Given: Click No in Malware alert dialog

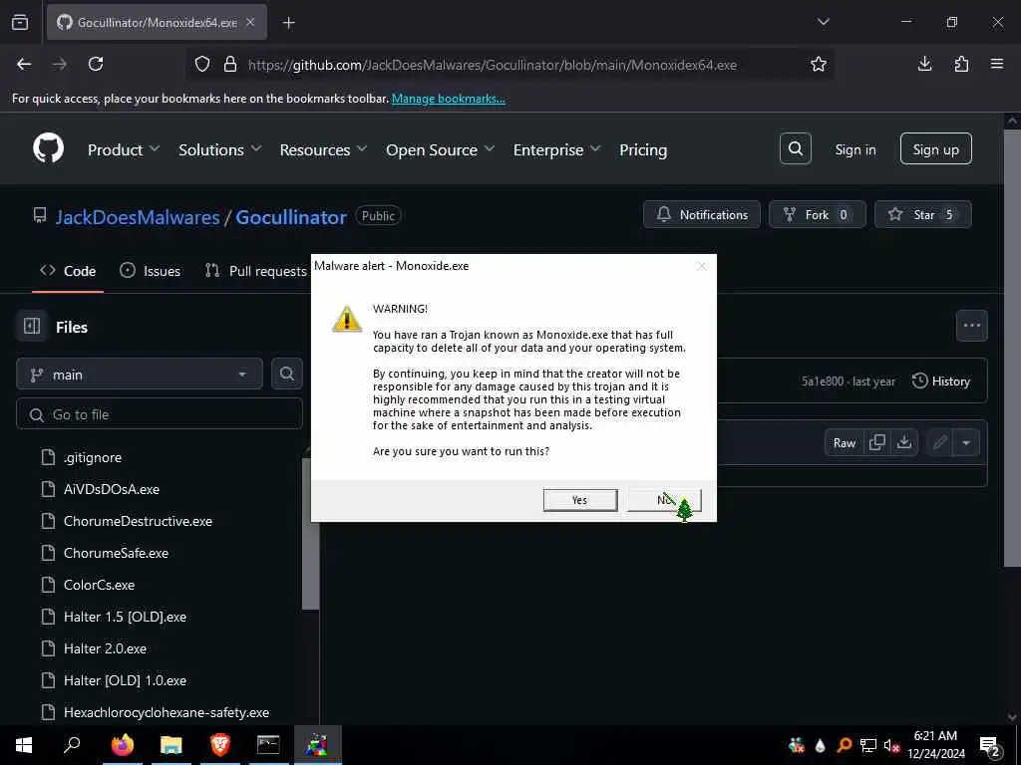Looking at the screenshot, I should 664,500.
